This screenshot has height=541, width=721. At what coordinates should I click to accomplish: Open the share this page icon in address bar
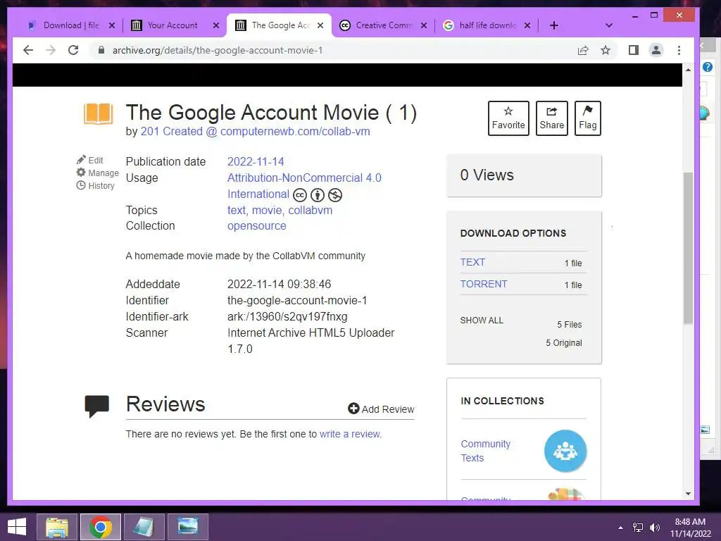pos(583,50)
